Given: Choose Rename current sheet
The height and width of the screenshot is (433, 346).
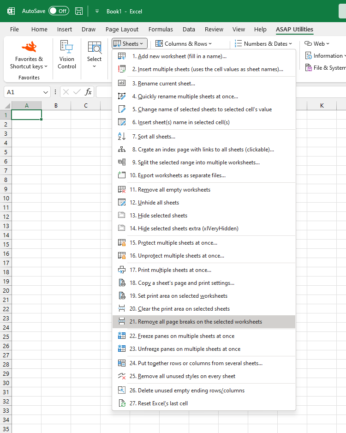Looking at the screenshot, I should (x=204, y=84).
